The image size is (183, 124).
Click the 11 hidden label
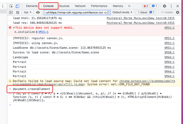[x=167, y=12]
